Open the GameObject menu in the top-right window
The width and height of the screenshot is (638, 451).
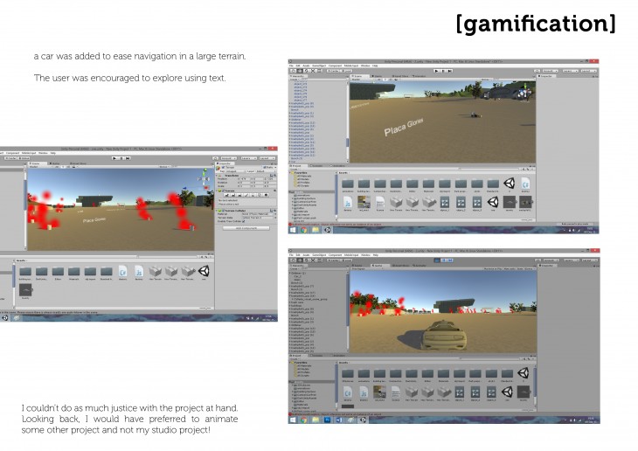[x=320, y=65]
